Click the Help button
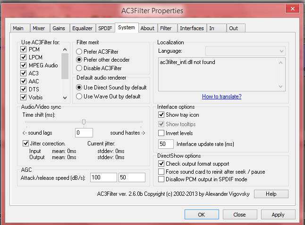The image size is (305, 225). click(271, 194)
